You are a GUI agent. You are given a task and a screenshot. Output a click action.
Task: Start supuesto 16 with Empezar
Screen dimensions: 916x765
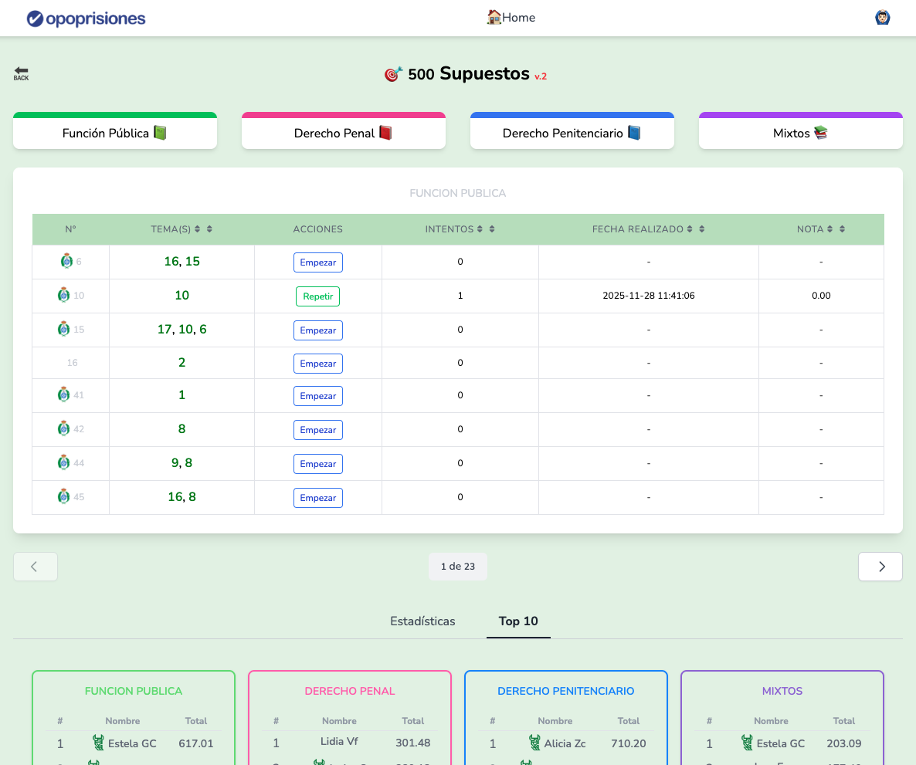tap(317, 364)
